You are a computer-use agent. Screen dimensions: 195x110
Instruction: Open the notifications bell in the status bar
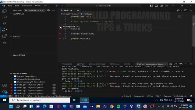(x=191, y=96)
